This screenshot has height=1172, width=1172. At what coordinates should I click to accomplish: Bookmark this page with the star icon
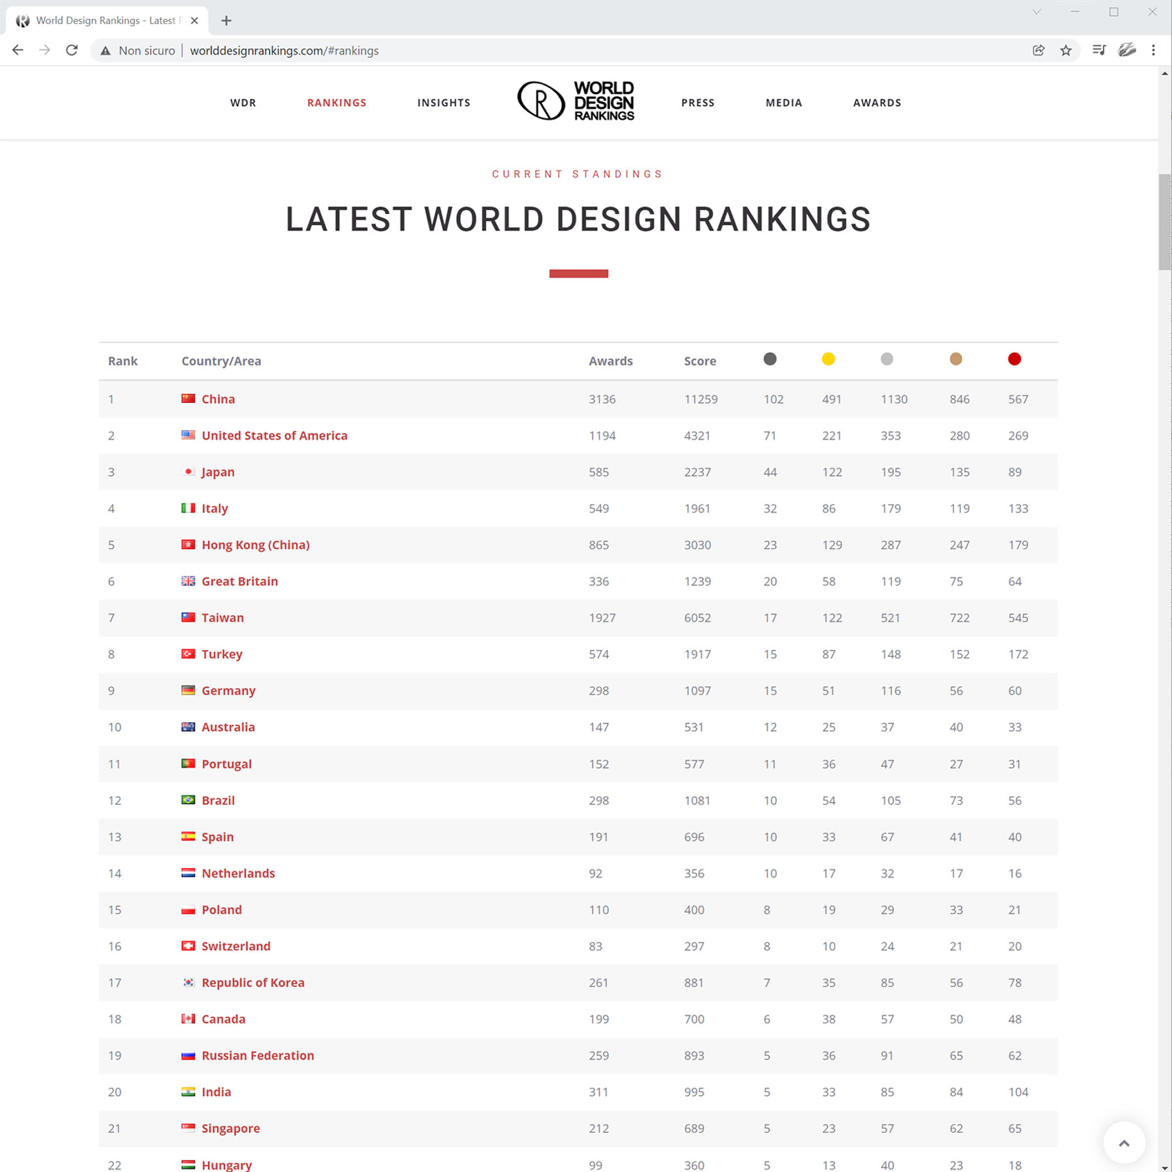point(1066,50)
